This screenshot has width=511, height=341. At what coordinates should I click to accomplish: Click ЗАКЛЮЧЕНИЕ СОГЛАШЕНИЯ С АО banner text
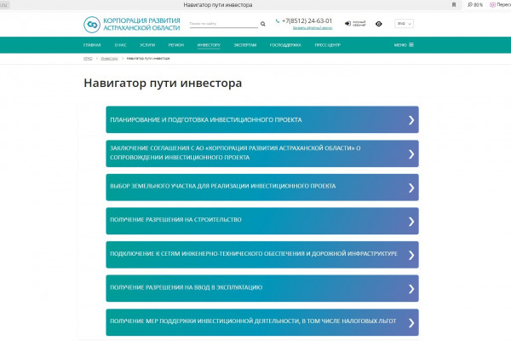(x=235, y=153)
